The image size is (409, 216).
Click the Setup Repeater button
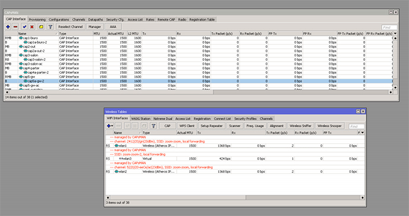pyautogui.click(x=212, y=126)
